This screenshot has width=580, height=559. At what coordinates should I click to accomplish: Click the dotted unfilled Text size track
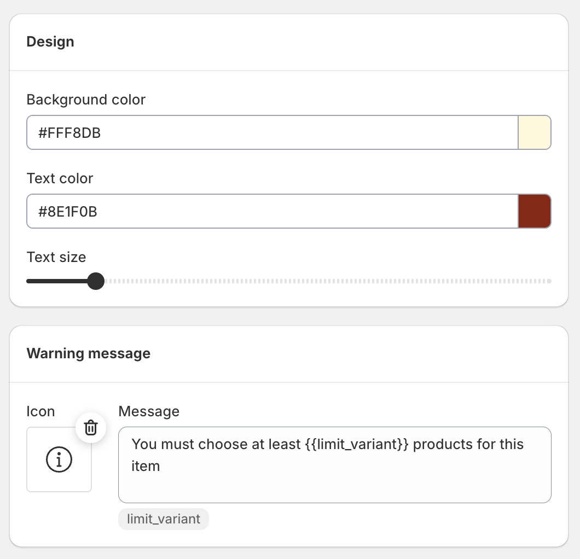328,282
